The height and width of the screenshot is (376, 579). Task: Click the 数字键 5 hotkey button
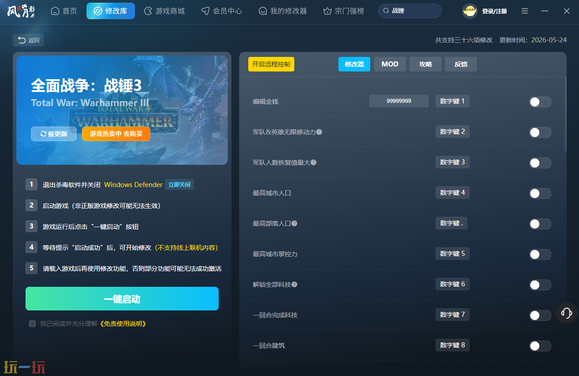[452, 254]
